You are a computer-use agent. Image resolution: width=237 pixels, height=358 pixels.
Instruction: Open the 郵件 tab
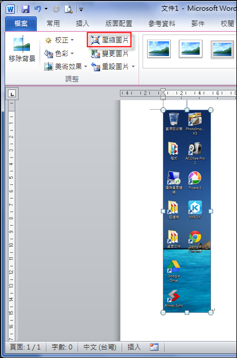pyautogui.click(x=198, y=24)
